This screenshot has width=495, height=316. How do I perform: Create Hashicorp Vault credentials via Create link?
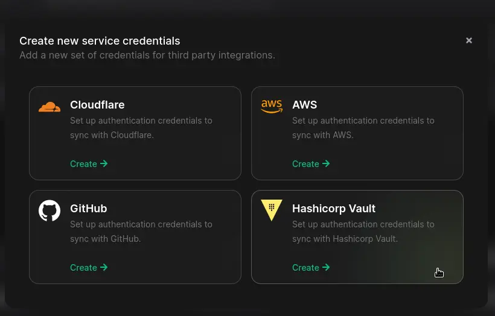(306, 268)
